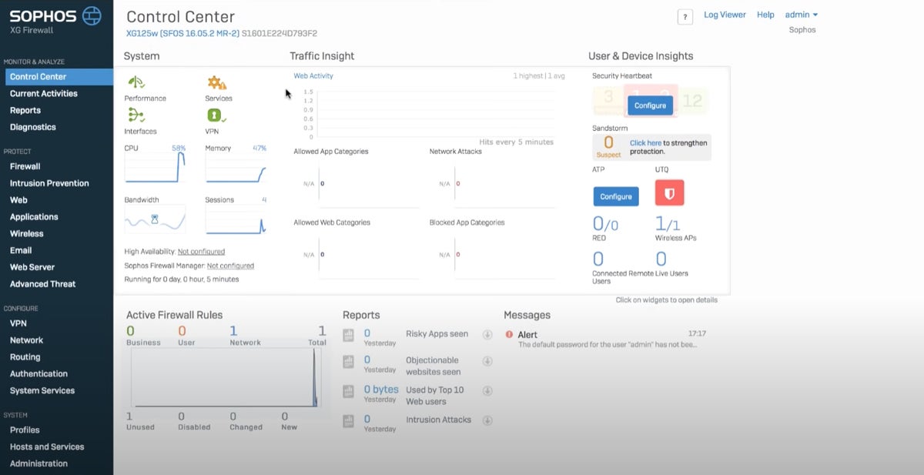Click 'Click here' Sandstorm protection link
The width and height of the screenshot is (924, 475).
pos(645,143)
